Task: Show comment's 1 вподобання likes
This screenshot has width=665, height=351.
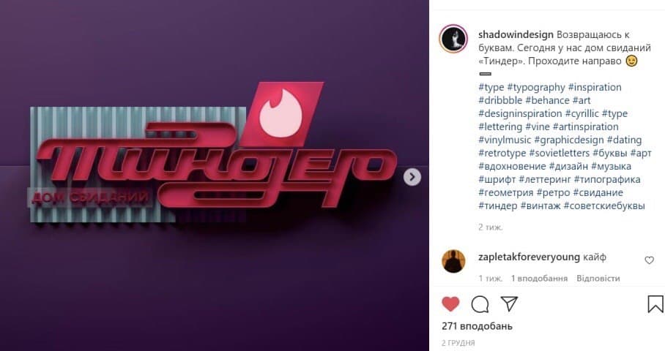Action: tap(539, 278)
